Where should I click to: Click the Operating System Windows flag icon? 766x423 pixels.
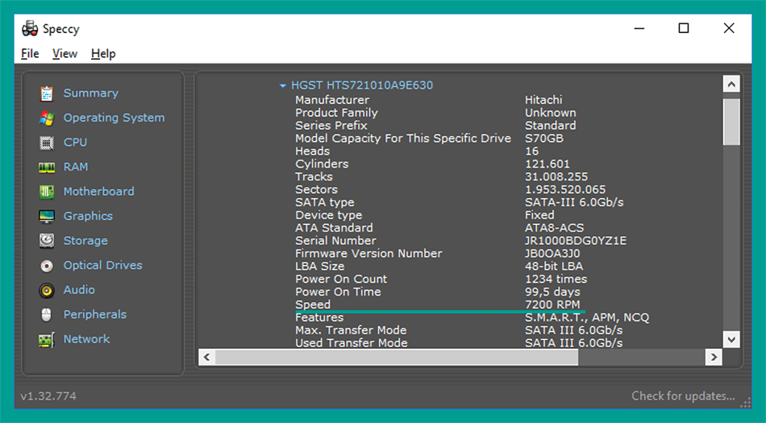pos(47,118)
